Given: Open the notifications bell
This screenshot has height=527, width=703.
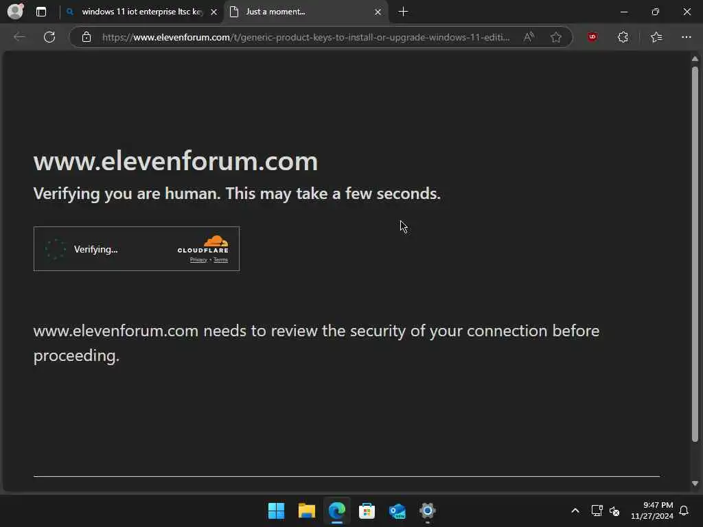Looking at the screenshot, I should (x=684, y=511).
